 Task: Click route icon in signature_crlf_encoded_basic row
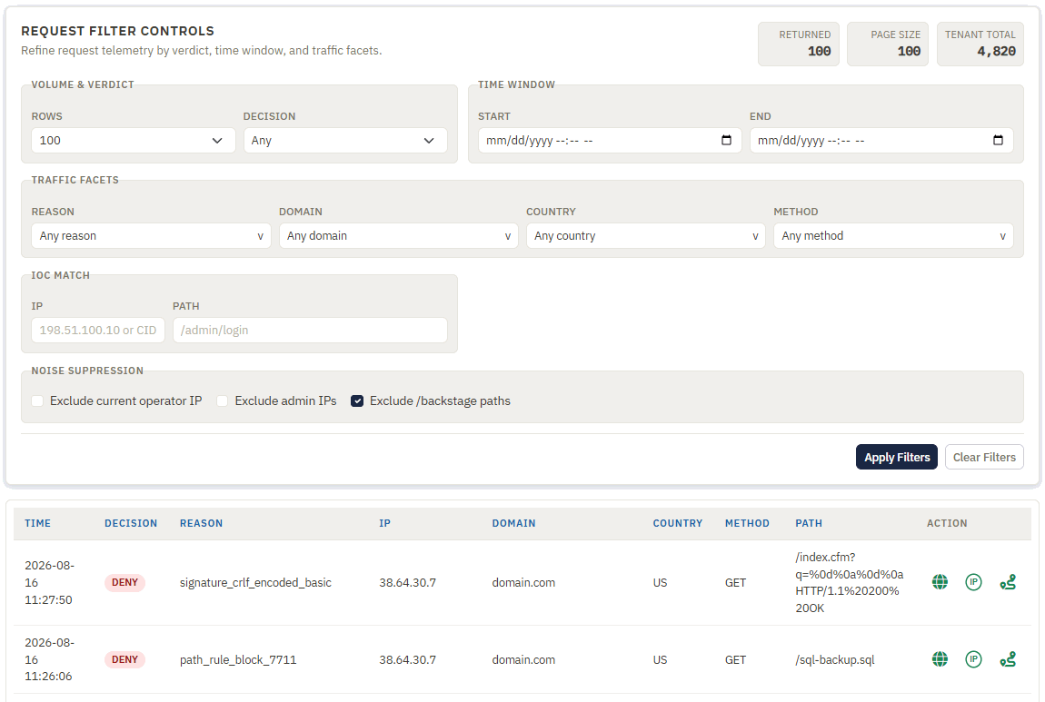click(1008, 582)
